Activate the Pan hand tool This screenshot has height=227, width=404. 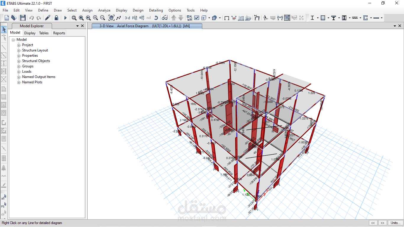click(x=111, y=18)
